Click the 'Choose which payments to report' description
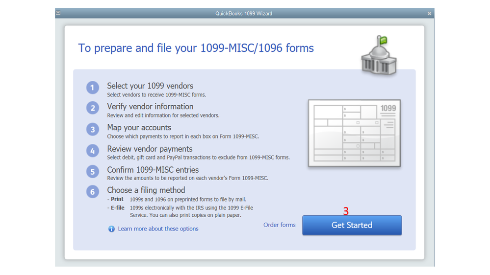The width and height of the screenshot is (490, 275). (183, 137)
